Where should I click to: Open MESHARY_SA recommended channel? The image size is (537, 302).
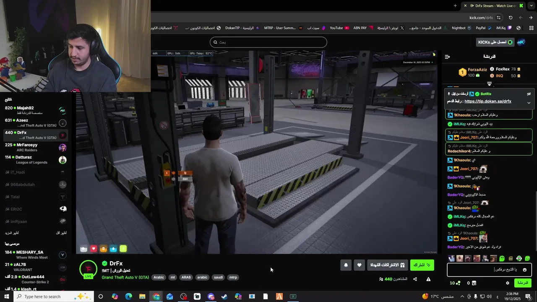(x=36, y=255)
